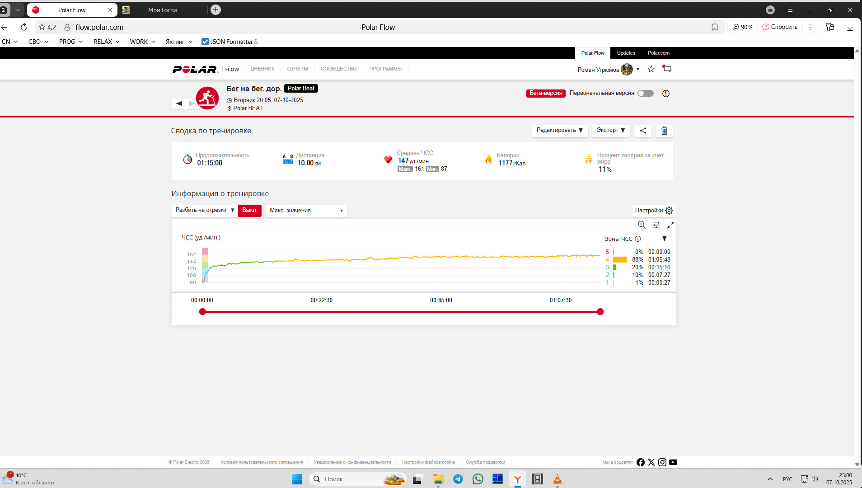
Task: Click zone 4 orange bar
Action: 620,260
